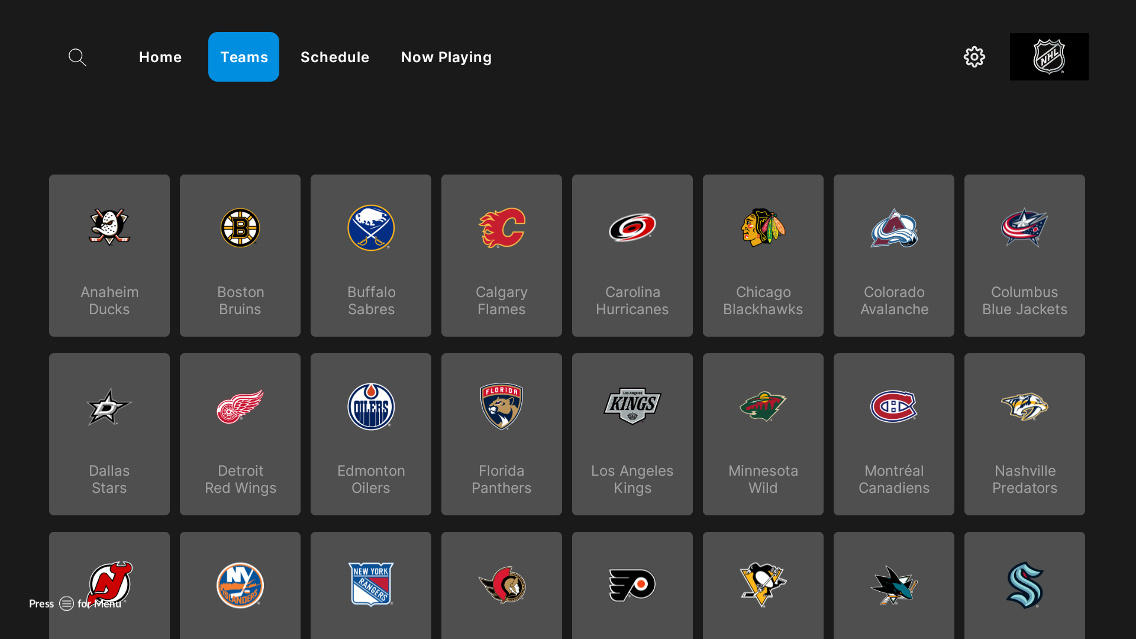1136x639 pixels.
Task: Select the San Jose Sharks logo
Action: click(893, 585)
